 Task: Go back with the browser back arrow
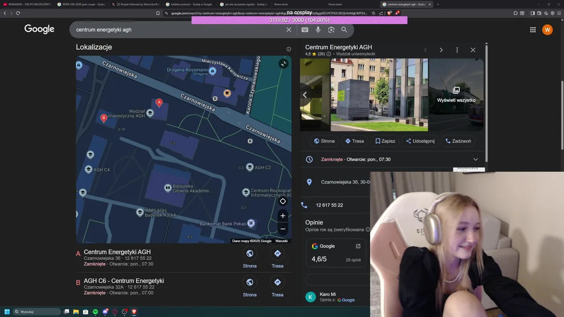click(5, 13)
